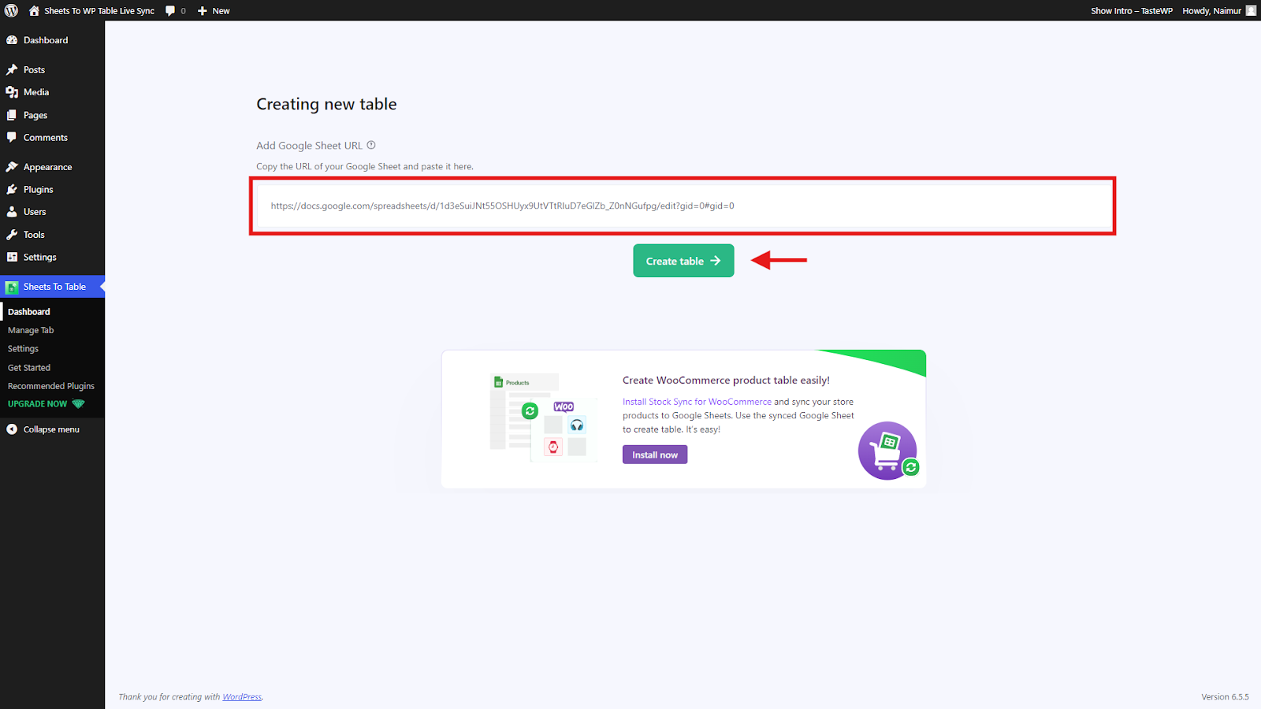This screenshot has height=709, width=1261.
Task: Click the WordPress link in footer
Action: coord(242,697)
